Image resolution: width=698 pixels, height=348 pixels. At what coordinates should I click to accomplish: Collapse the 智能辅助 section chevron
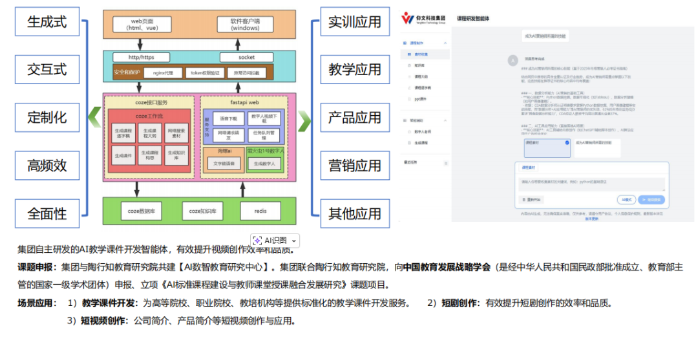445,120
